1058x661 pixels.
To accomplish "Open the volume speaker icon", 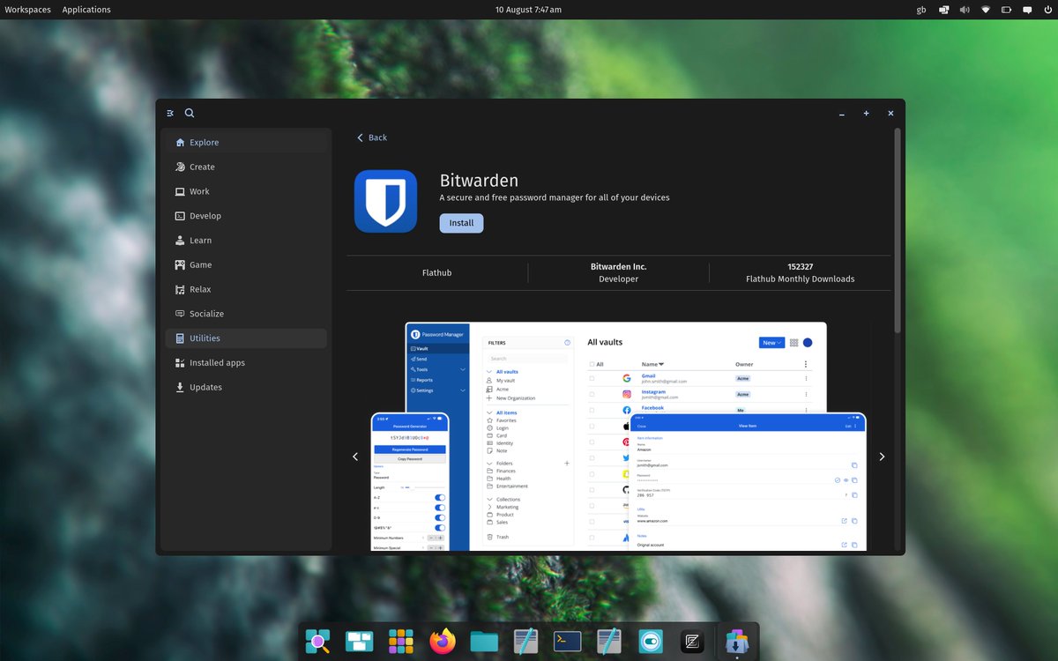I will [x=965, y=10].
